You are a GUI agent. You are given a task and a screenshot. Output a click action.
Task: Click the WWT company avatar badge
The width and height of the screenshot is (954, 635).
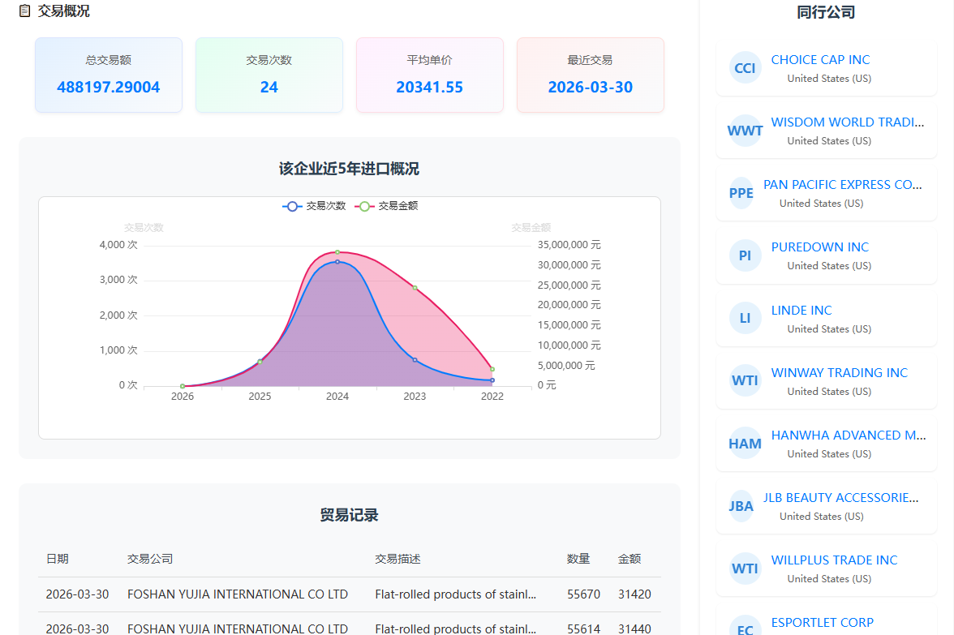coord(745,131)
